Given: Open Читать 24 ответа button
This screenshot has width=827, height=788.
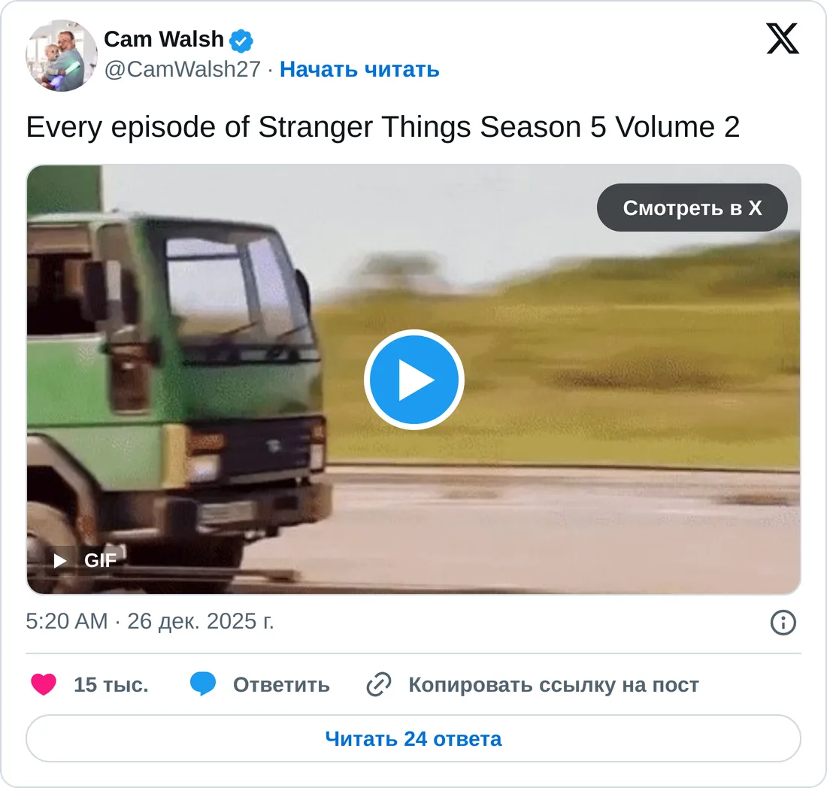Looking at the screenshot, I should (x=413, y=738).
